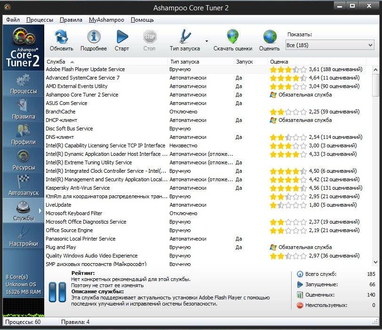Click the scrollbar up arrow
Screen dimensions: 382x330
(375, 70)
